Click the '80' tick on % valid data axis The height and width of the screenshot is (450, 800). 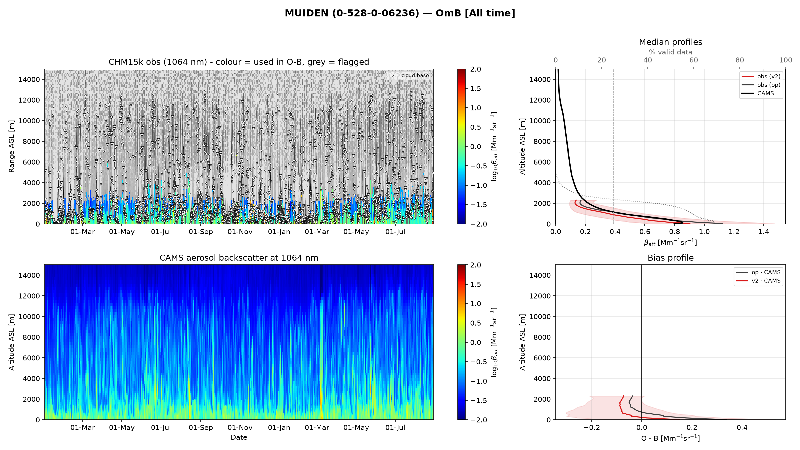[x=740, y=60]
